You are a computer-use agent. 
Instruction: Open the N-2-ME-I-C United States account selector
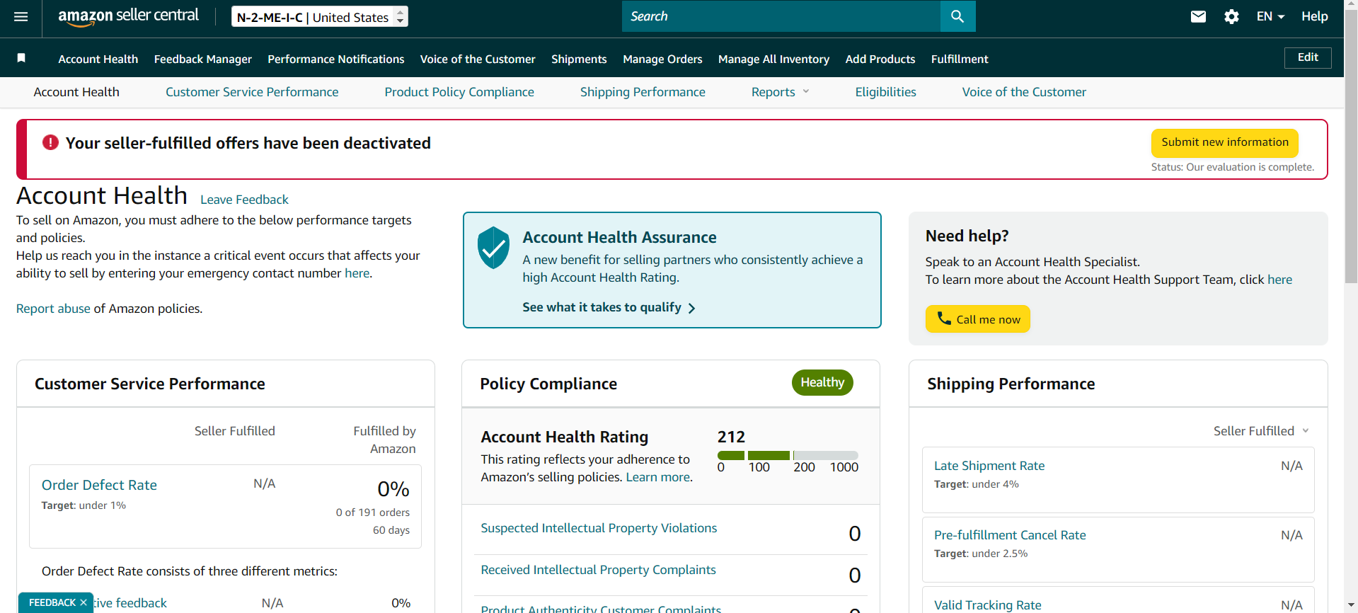coord(320,17)
